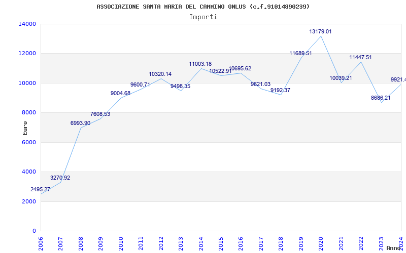406x253 pixels.
Task: Click the x-axis year 2011
Action: (x=141, y=243)
